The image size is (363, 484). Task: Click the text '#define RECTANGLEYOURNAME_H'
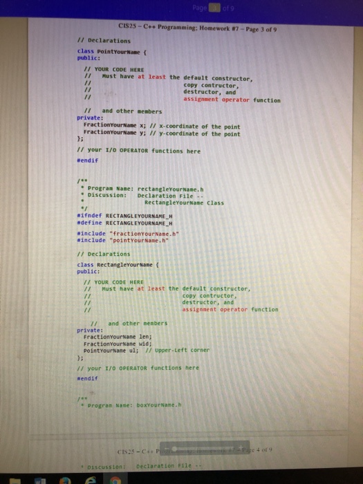[x=124, y=223]
